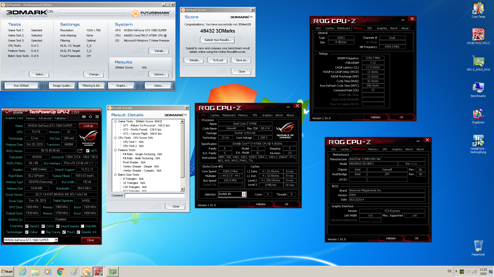Click the BIOS save/share arrow icon in GPU-Z
The height and width of the screenshot is (277, 494).
pos(80,151)
